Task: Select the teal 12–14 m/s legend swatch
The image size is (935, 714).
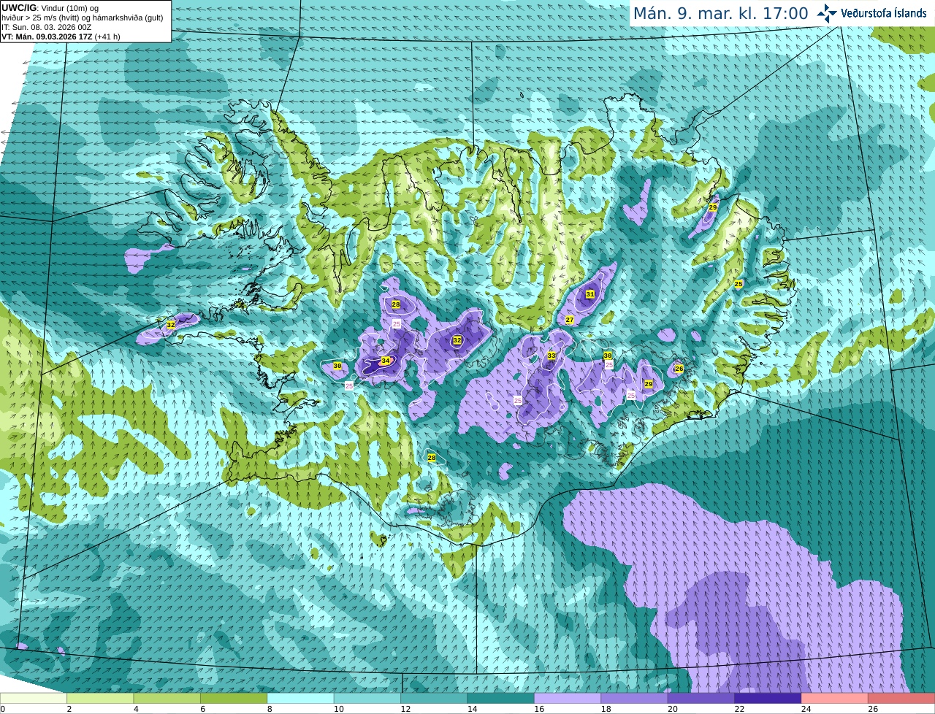Action: (x=435, y=698)
